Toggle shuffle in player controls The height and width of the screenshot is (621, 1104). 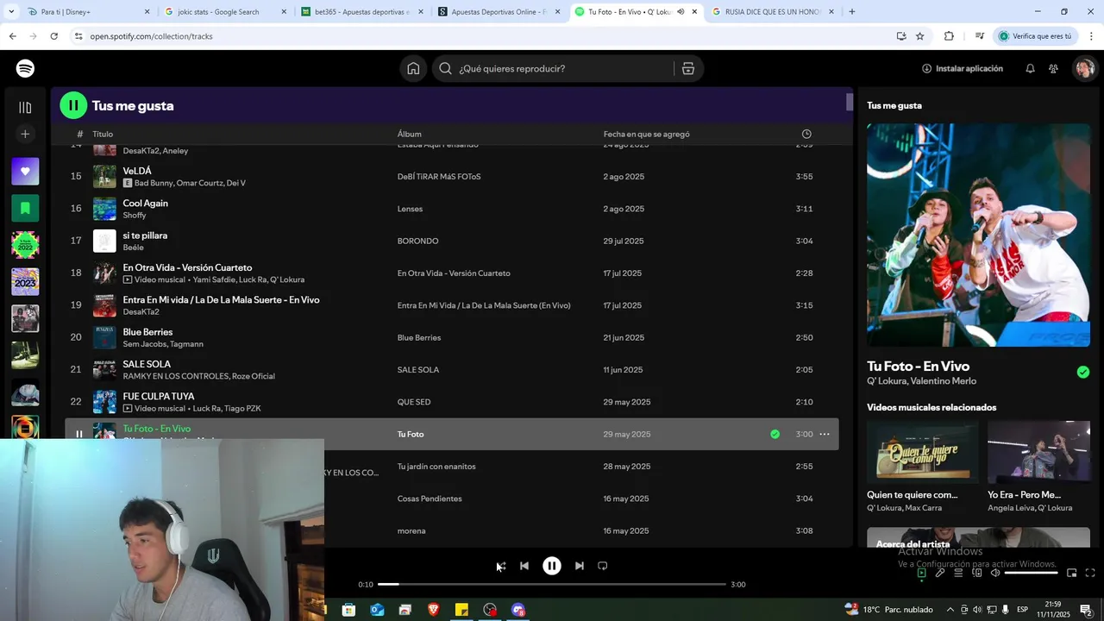500,566
